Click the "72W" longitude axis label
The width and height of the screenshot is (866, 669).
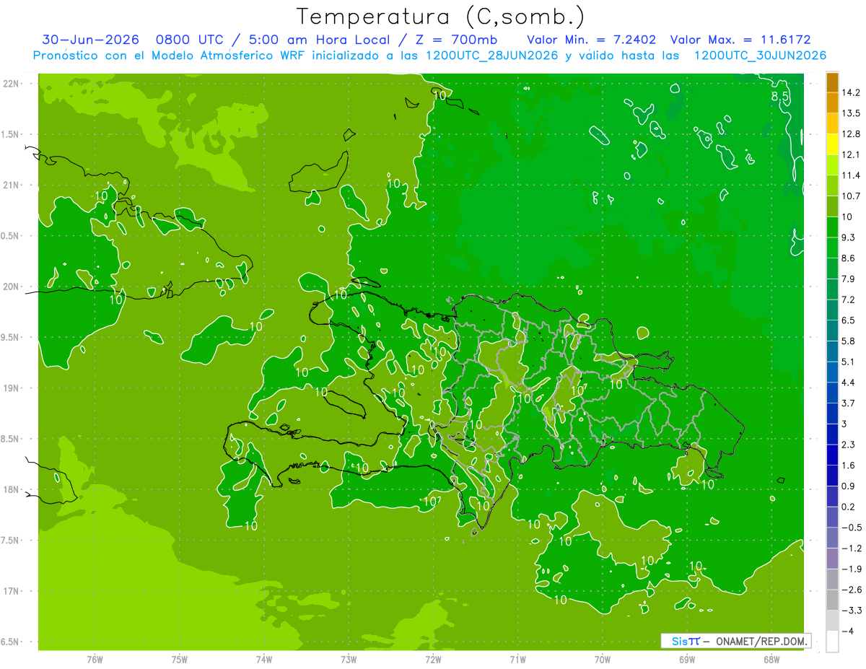[x=433, y=660]
